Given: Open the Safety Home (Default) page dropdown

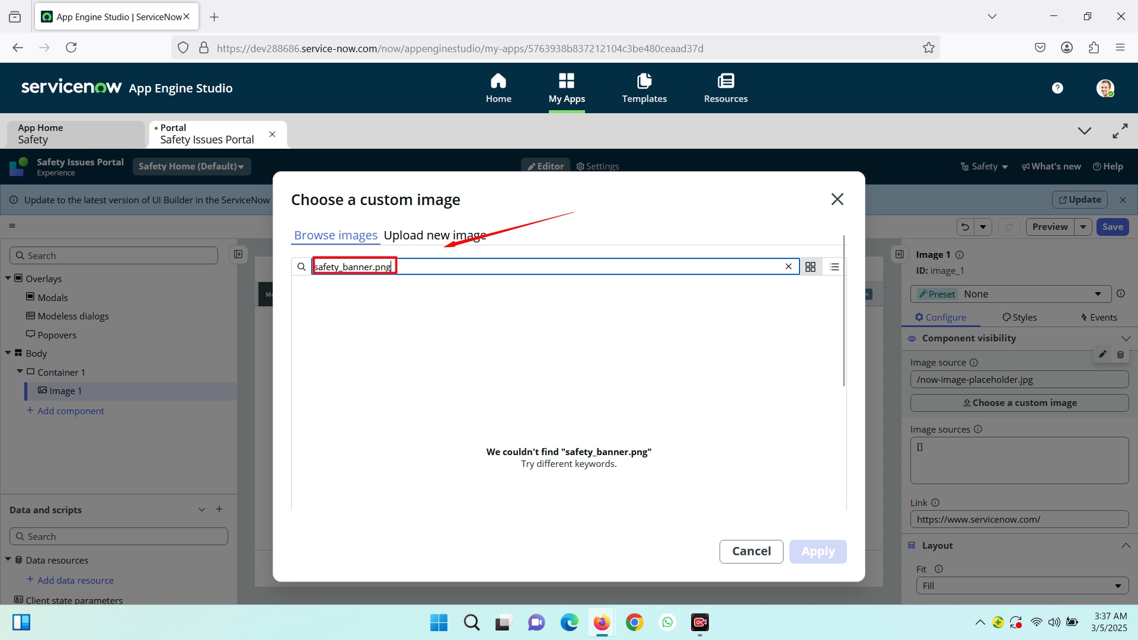Looking at the screenshot, I should click(191, 167).
